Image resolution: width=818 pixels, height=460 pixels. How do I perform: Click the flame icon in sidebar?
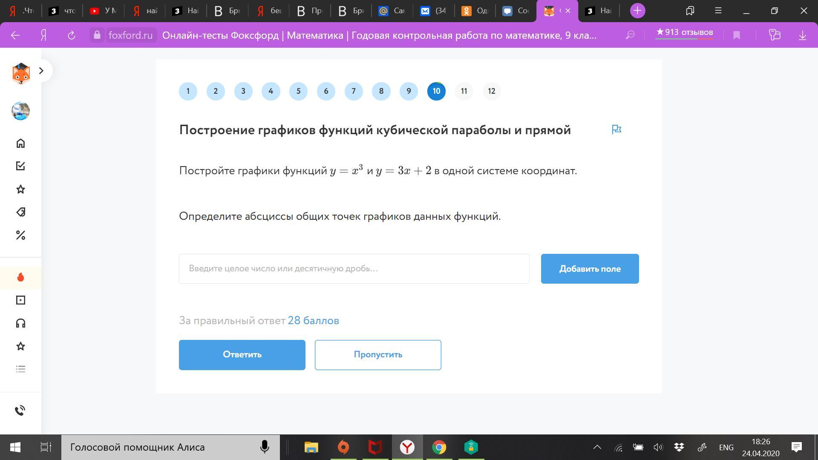point(20,278)
